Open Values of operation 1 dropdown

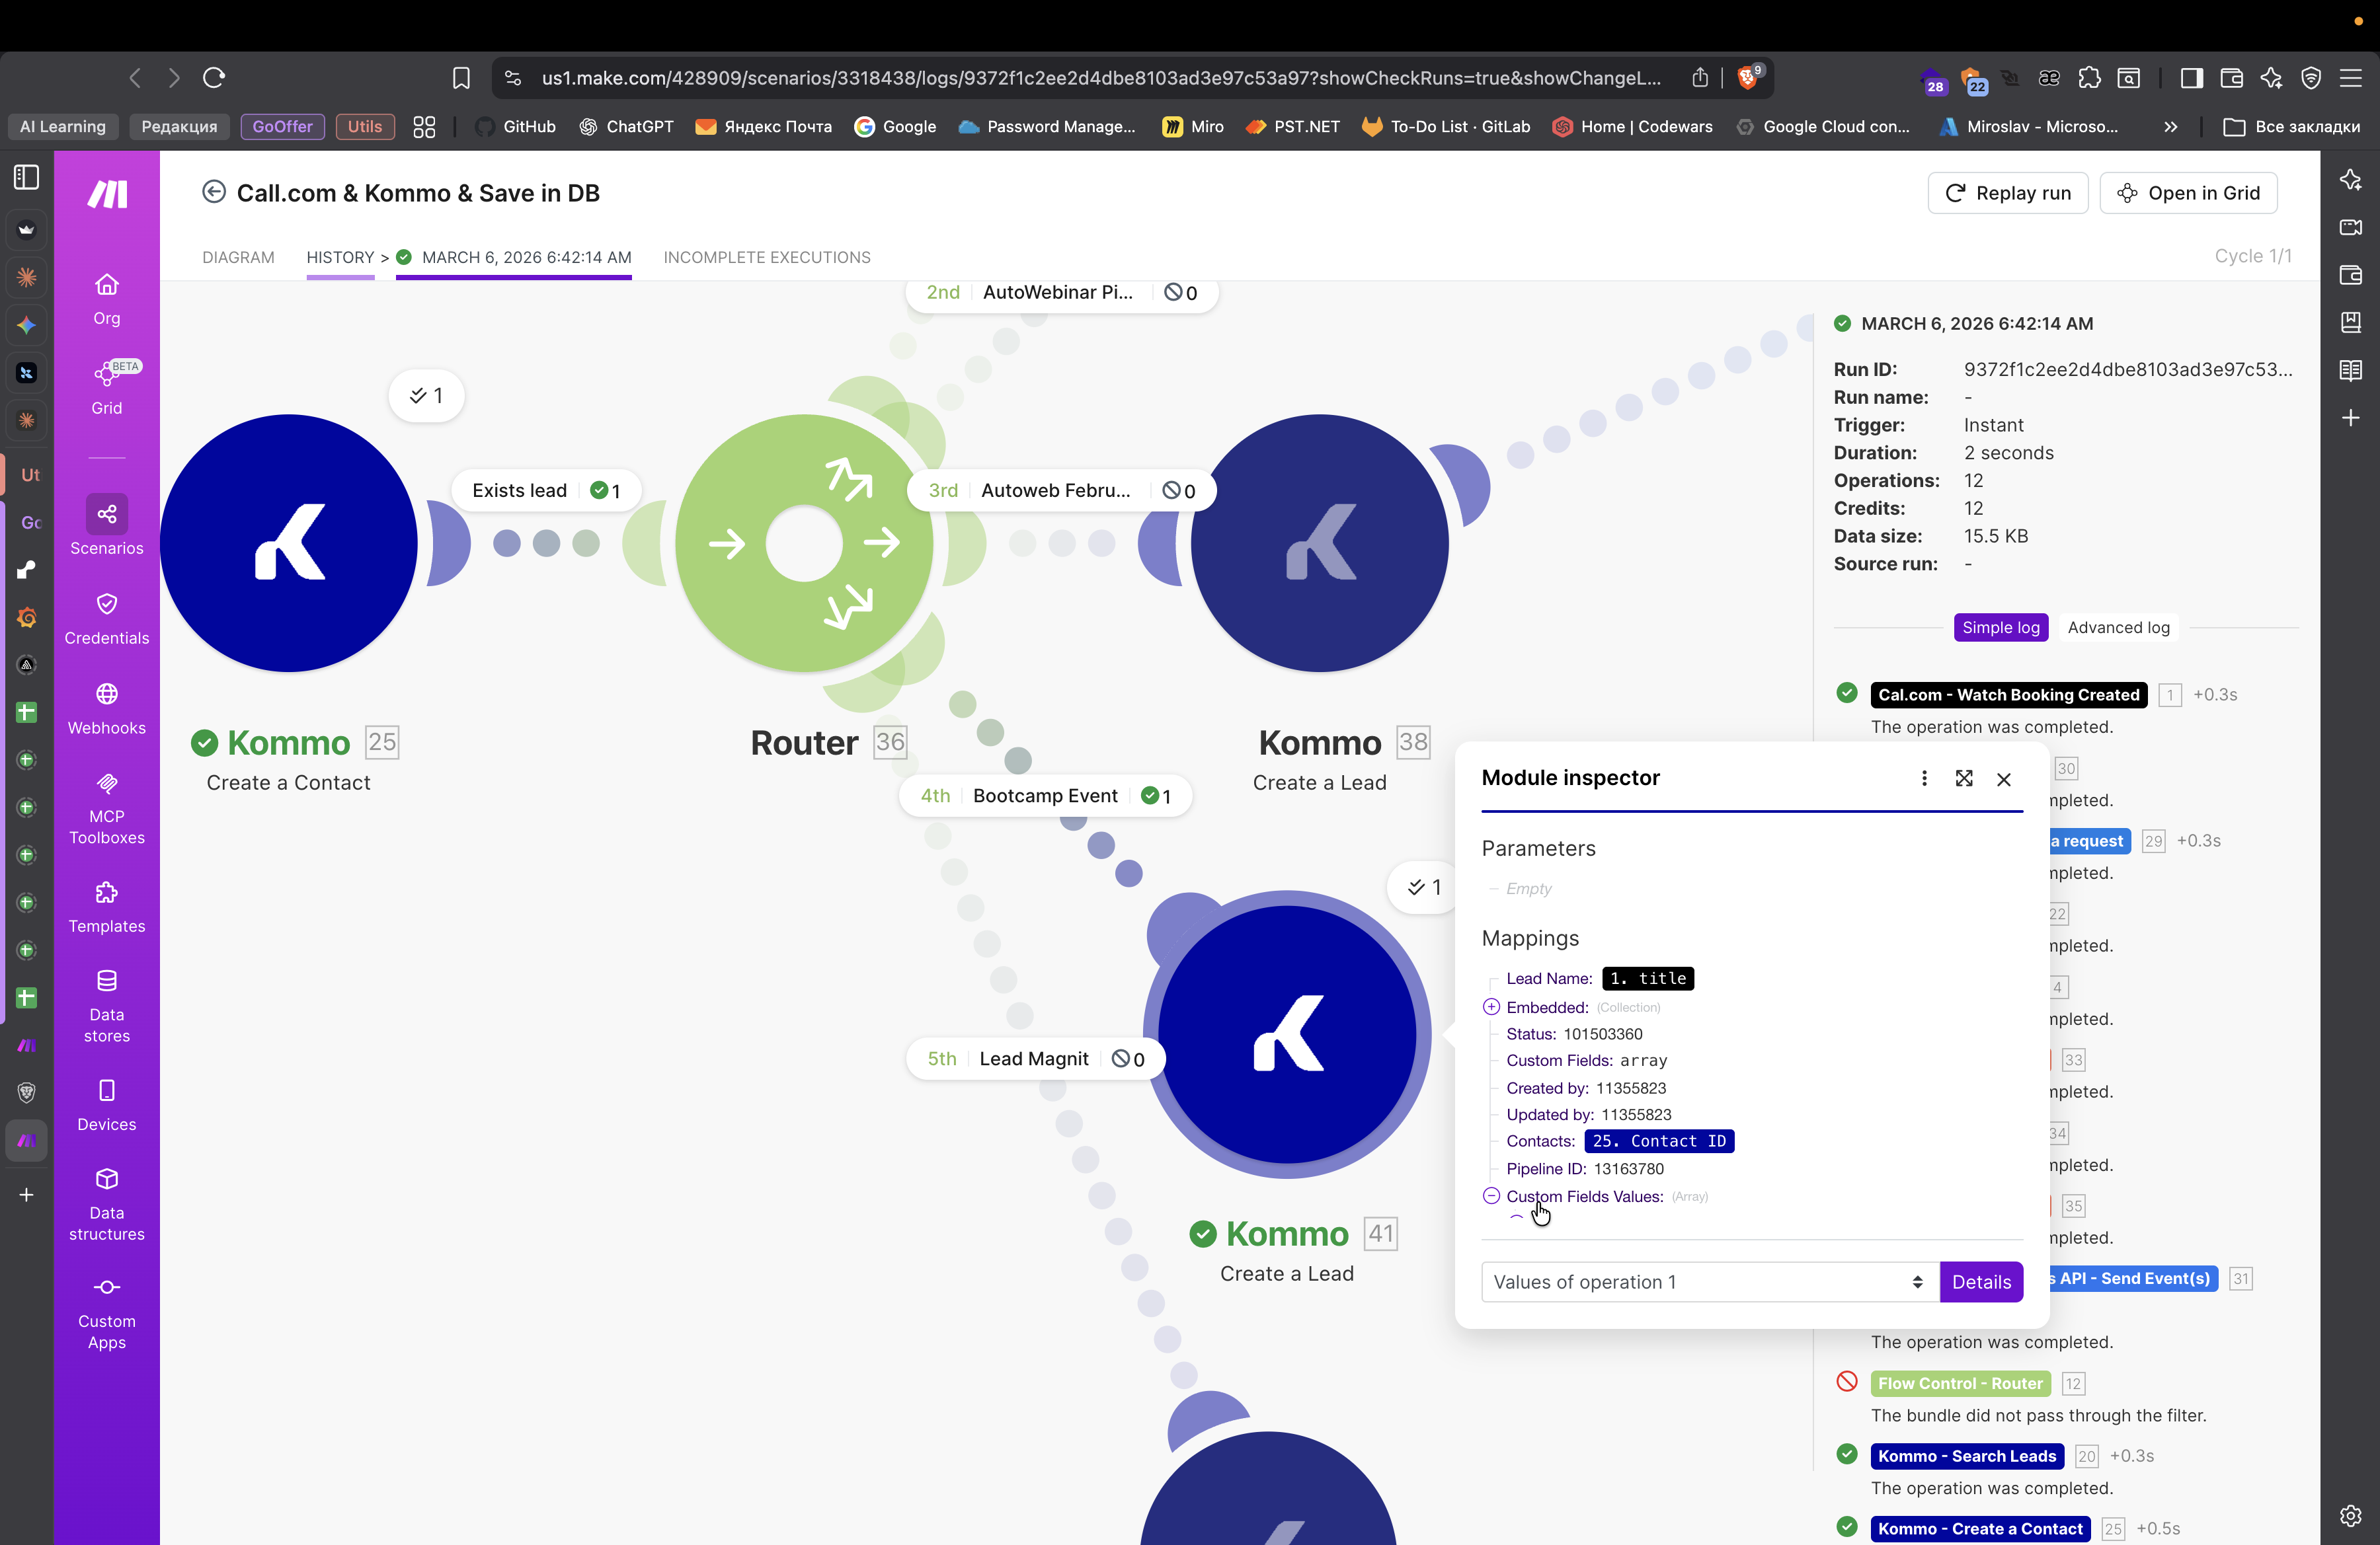[1709, 1282]
